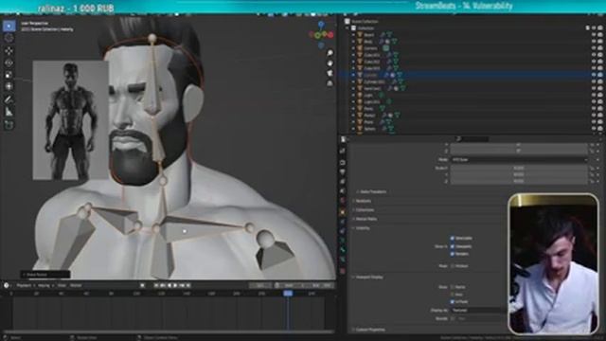Disable Camera object in renders

click(600, 48)
